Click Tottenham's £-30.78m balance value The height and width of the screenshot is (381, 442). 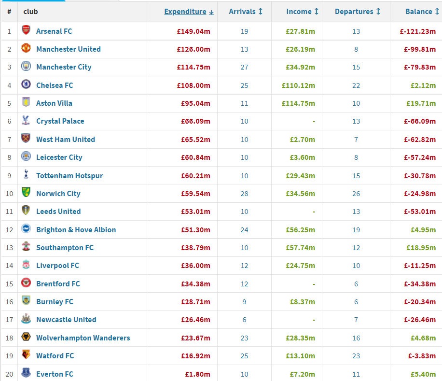420,176
